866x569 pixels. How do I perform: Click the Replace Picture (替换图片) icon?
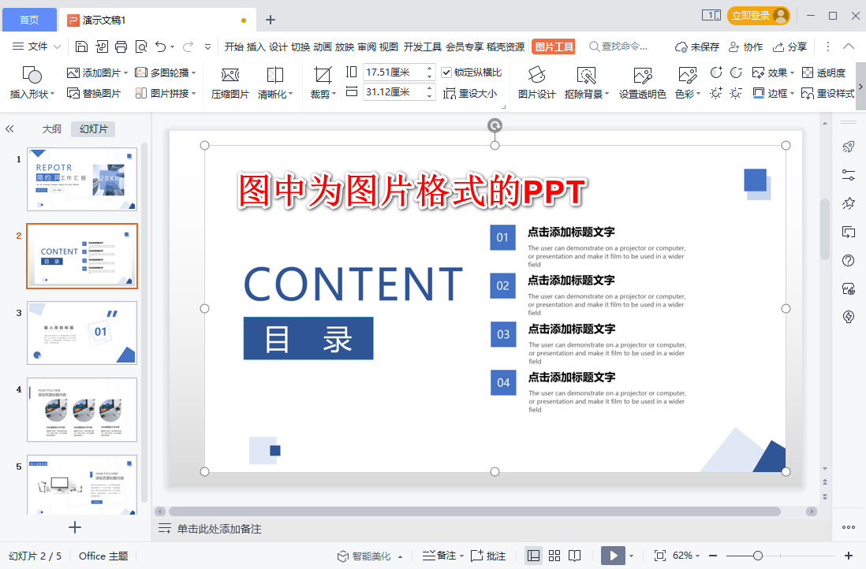73,93
